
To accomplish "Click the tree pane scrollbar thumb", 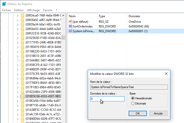I will point(63,38).
